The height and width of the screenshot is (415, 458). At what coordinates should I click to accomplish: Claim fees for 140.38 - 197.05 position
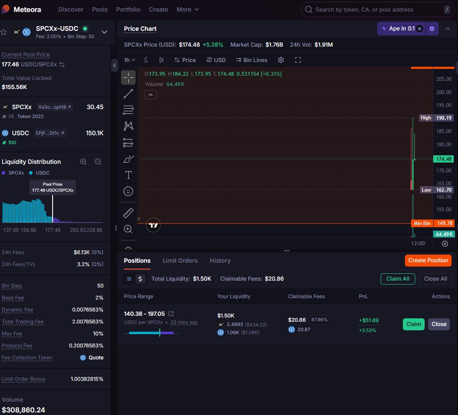pos(414,324)
